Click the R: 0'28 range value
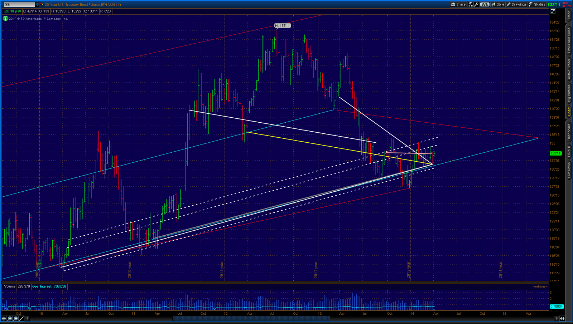 pyautogui.click(x=106, y=11)
